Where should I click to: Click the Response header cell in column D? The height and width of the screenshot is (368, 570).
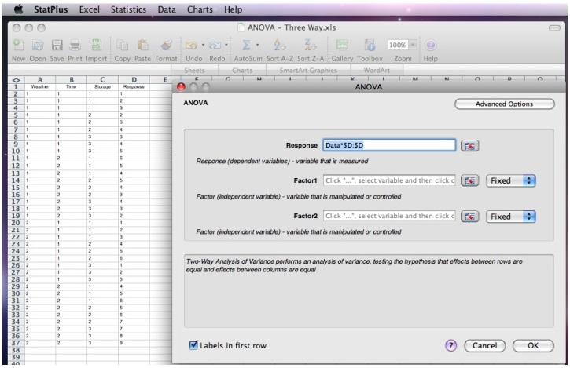134,87
